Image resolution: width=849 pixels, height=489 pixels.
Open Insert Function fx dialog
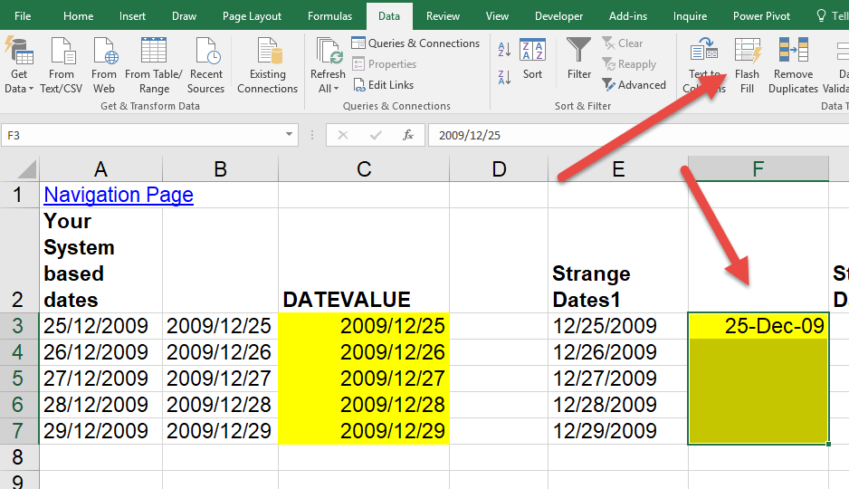tap(407, 135)
